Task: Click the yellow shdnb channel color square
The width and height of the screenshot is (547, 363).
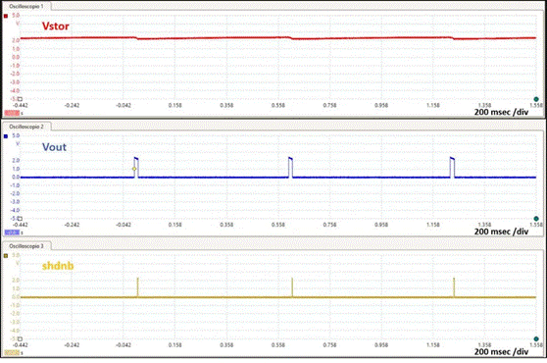Action: click(6, 256)
